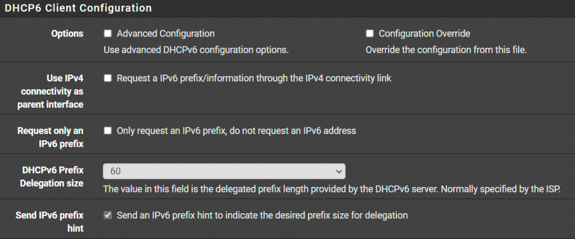575x239 pixels.
Task: Enable the Advanced Configuration checkbox
Action: [x=108, y=34]
